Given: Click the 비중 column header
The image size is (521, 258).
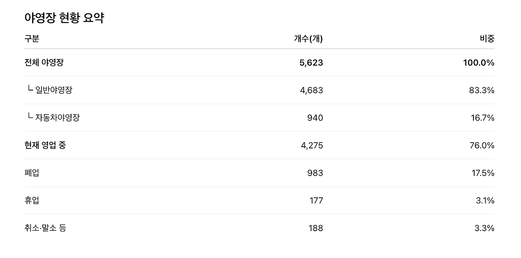Looking at the screenshot, I should [487, 39].
